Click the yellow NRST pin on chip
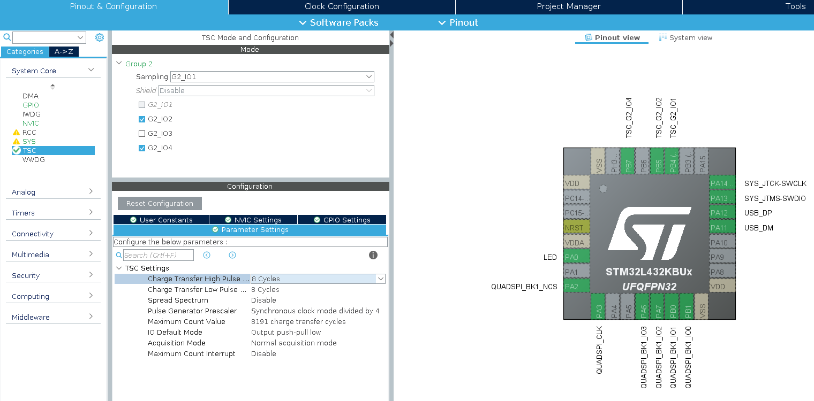 tap(576, 228)
